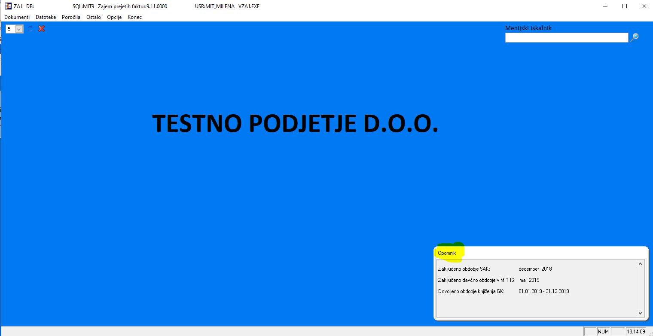
Task: Click 'Dovoljeno obdobje knjiženja GK:' label
Action: coord(471,291)
